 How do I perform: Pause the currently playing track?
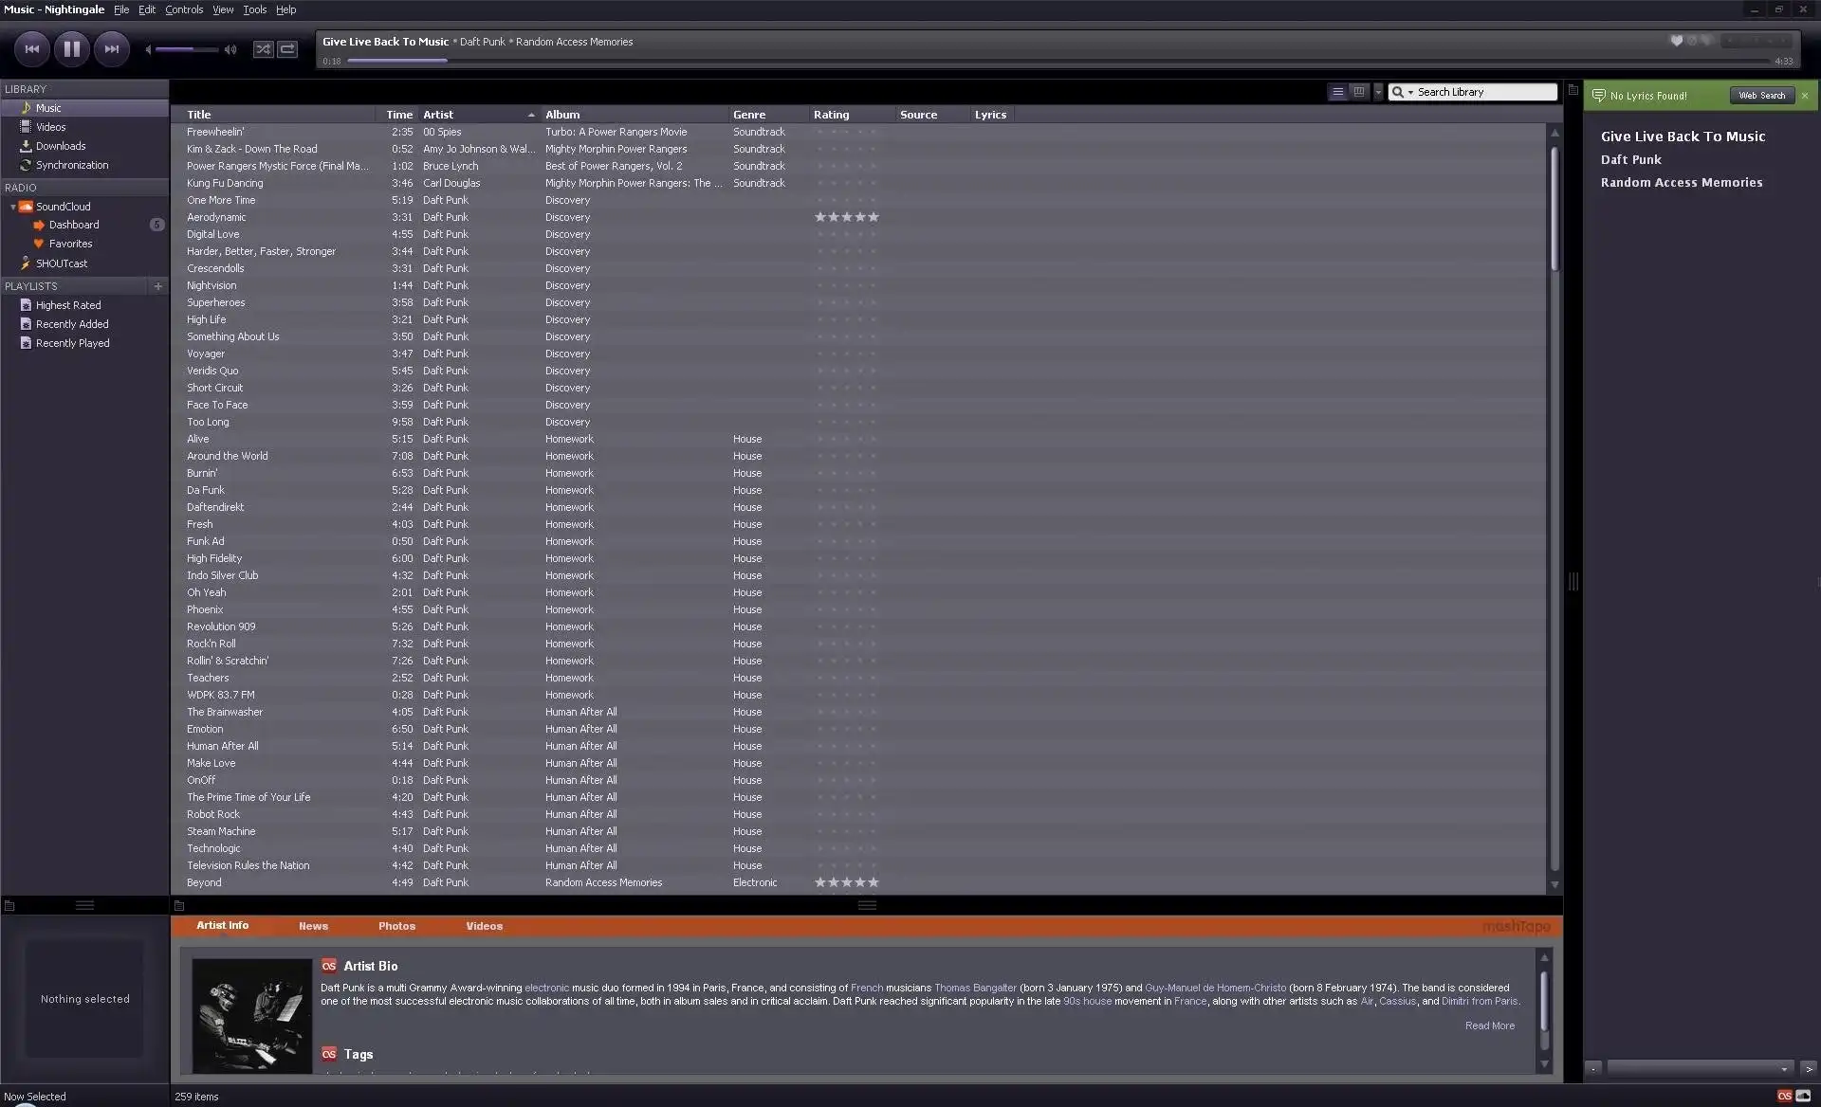click(71, 49)
